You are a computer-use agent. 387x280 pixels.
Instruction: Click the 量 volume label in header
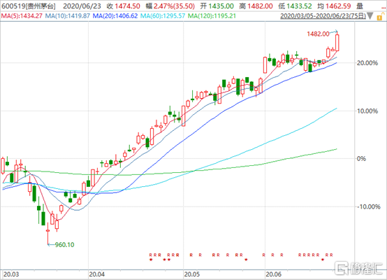pyautogui.click(x=360, y=6)
